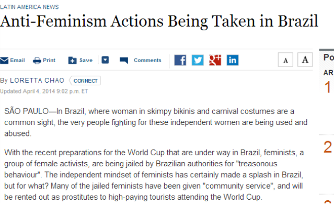Open popular article number 1 in sidebar
The width and height of the screenshot is (334, 206).
(x=328, y=87)
